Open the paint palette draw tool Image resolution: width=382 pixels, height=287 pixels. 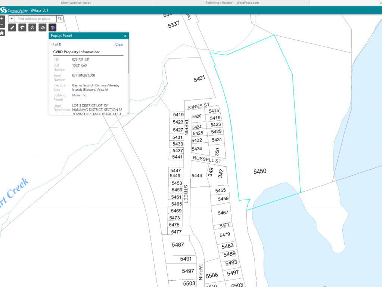43,28
